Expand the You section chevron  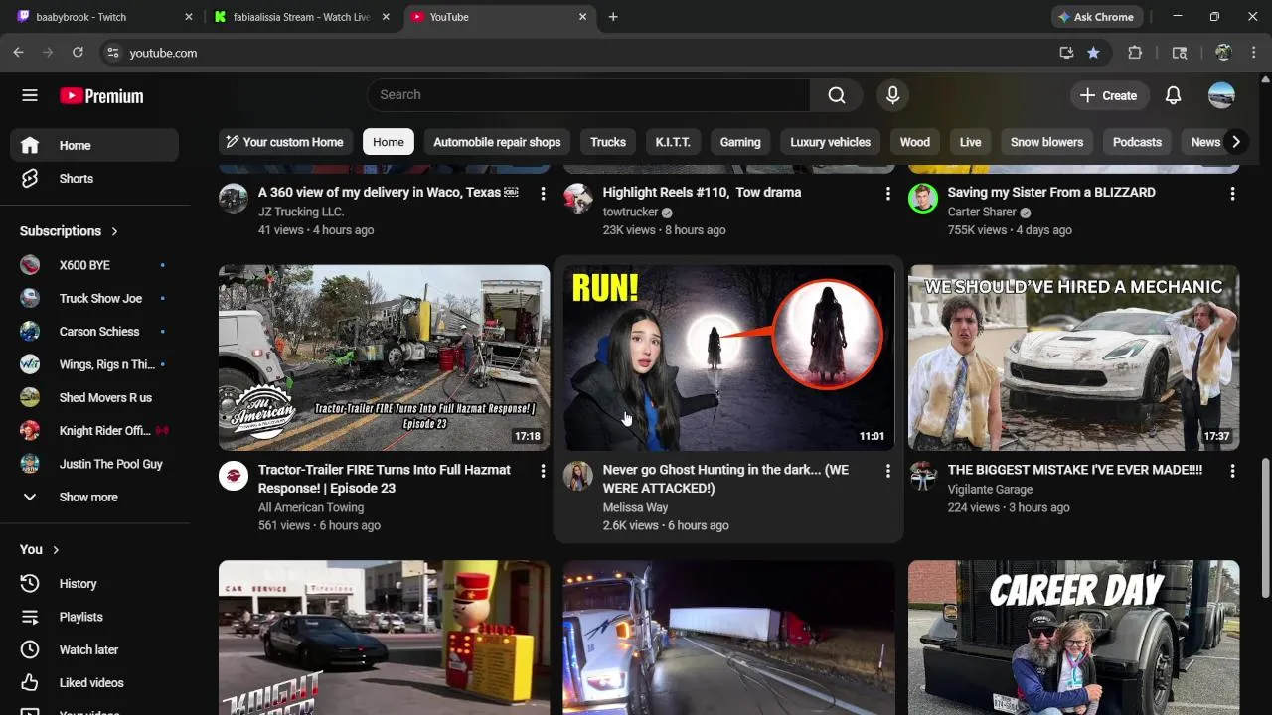pyautogui.click(x=56, y=550)
